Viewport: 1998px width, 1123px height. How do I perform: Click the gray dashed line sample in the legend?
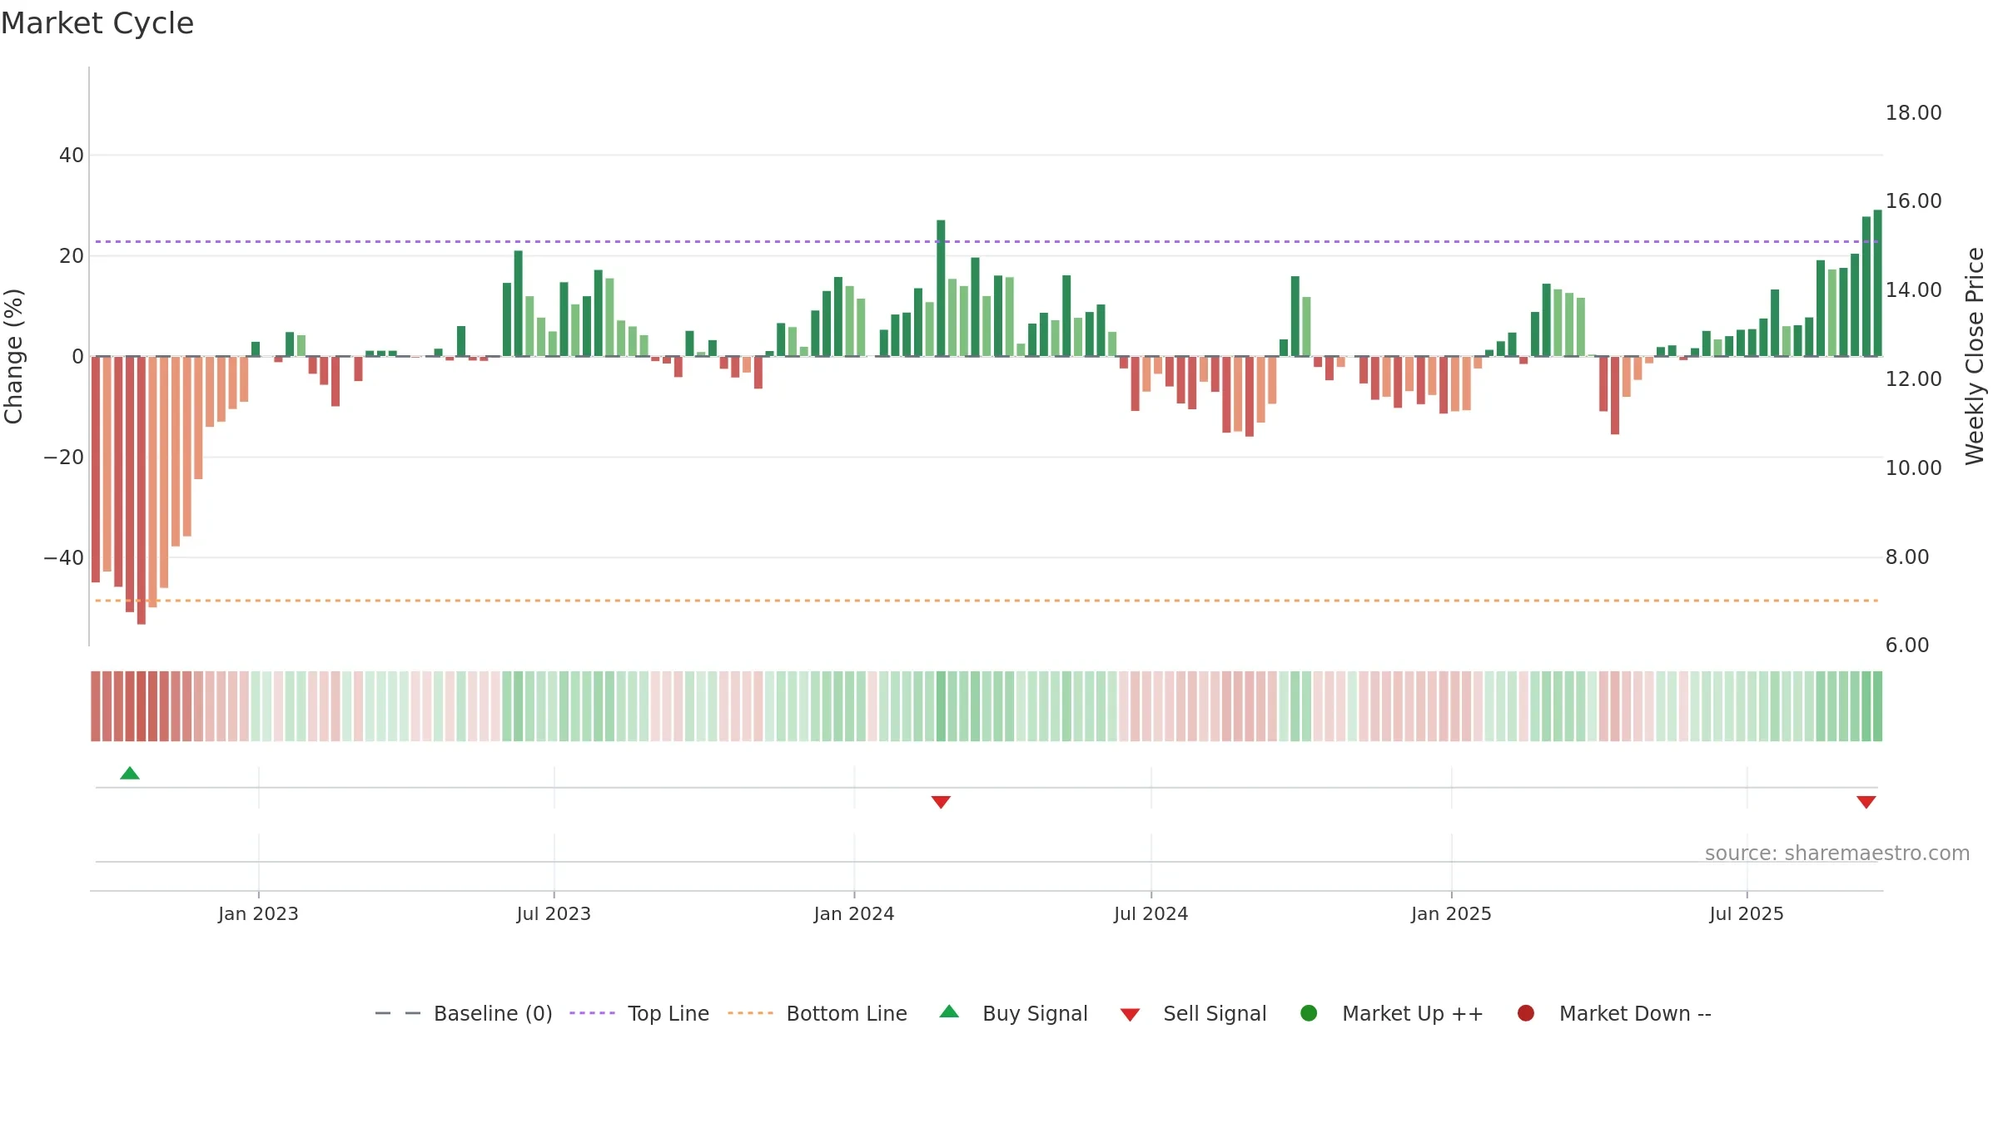pos(398,1013)
